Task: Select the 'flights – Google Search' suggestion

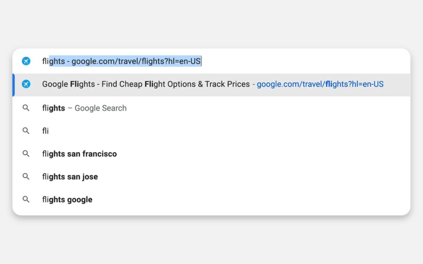Action: (84, 108)
